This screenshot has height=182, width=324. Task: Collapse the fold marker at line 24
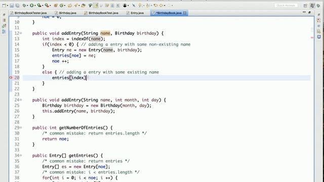[21, 100]
